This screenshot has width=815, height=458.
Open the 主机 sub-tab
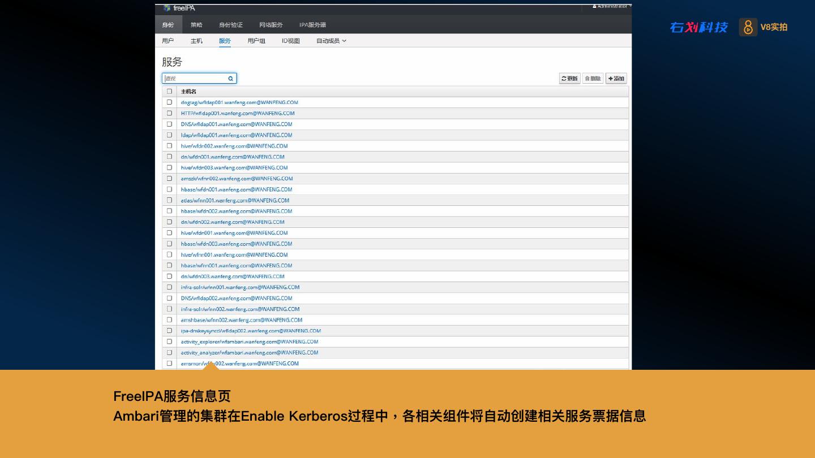[196, 41]
